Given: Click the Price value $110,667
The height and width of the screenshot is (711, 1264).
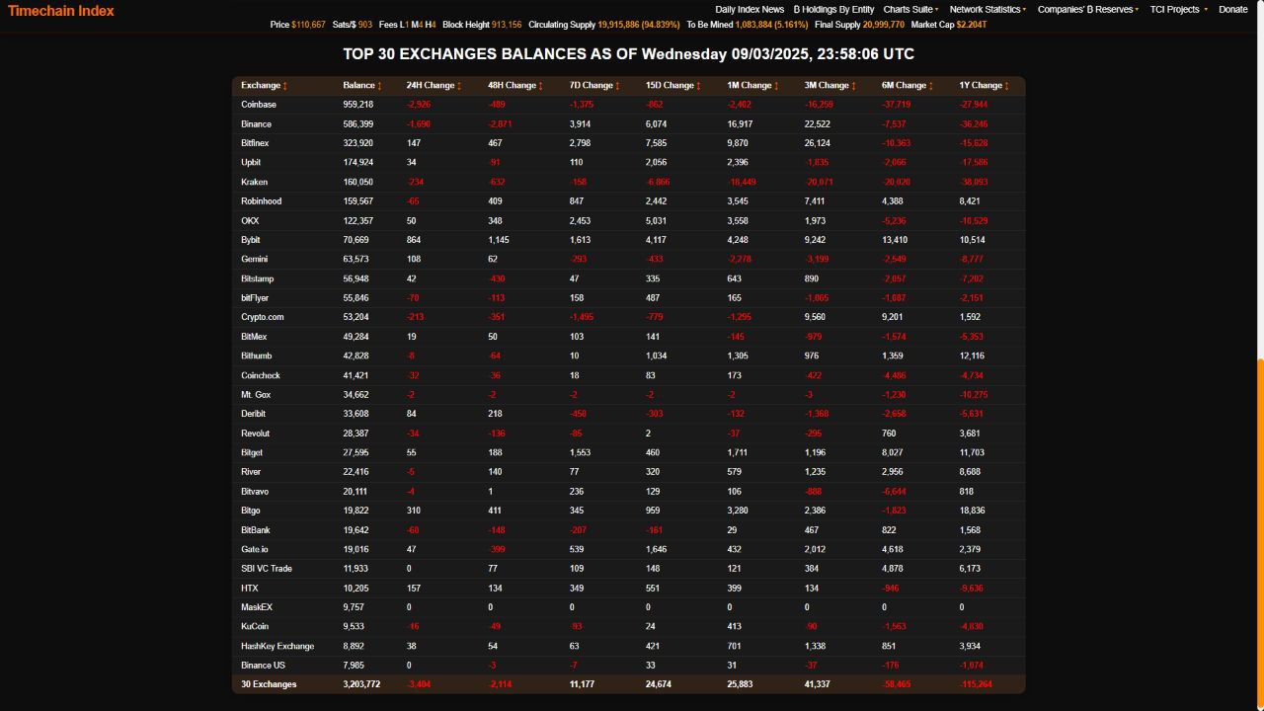Looking at the screenshot, I should (308, 25).
